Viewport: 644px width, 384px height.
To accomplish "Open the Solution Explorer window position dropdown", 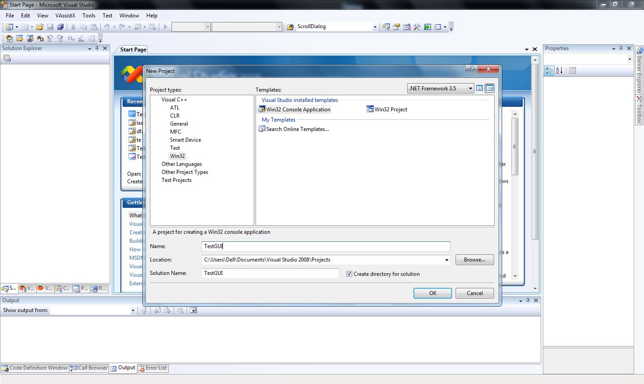I will pyautogui.click(x=90, y=49).
